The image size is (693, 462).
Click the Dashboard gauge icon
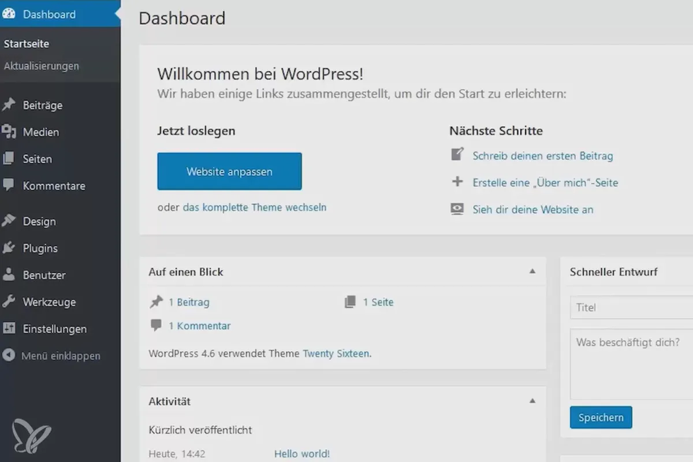pyautogui.click(x=9, y=14)
